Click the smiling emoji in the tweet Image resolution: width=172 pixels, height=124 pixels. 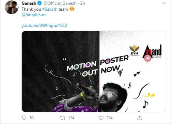tap(72, 9)
